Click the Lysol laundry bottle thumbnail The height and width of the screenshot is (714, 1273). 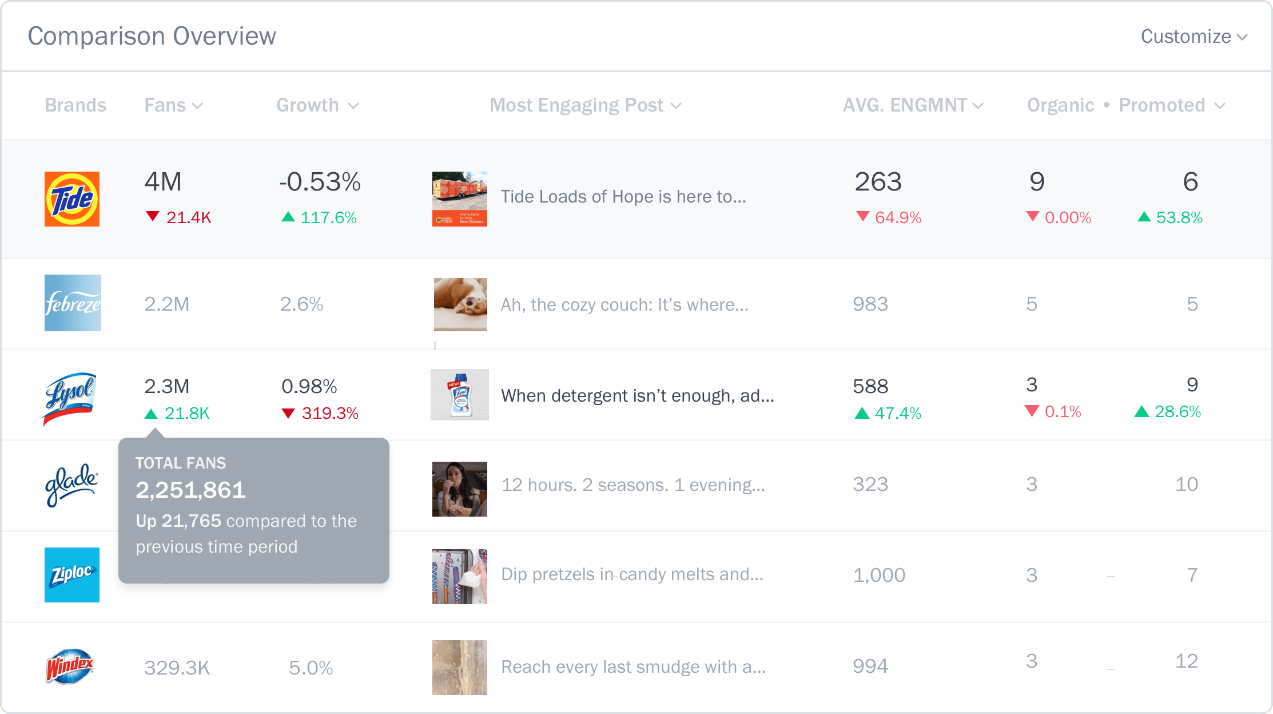(x=460, y=395)
